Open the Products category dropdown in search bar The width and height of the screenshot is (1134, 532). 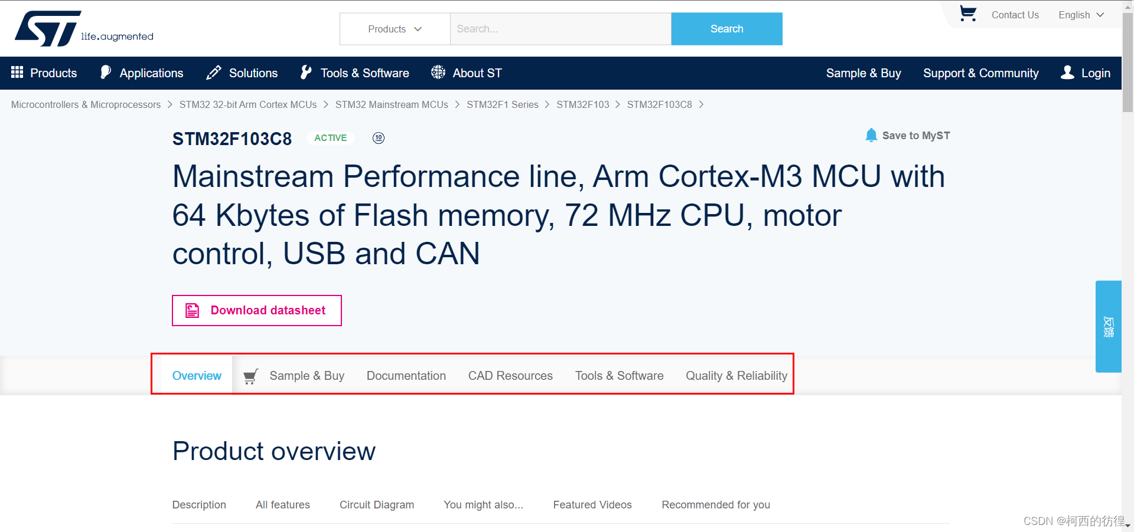(x=395, y=29)
